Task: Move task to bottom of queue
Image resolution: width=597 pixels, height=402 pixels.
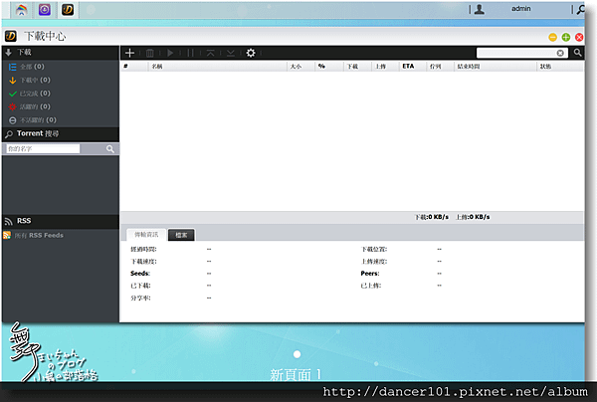Action: click(x=231, y=53)
